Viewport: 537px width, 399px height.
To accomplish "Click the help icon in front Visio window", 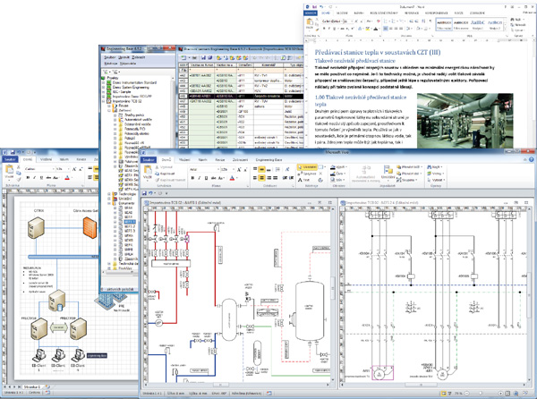I will pyautogui.click(x=531, y=159).
